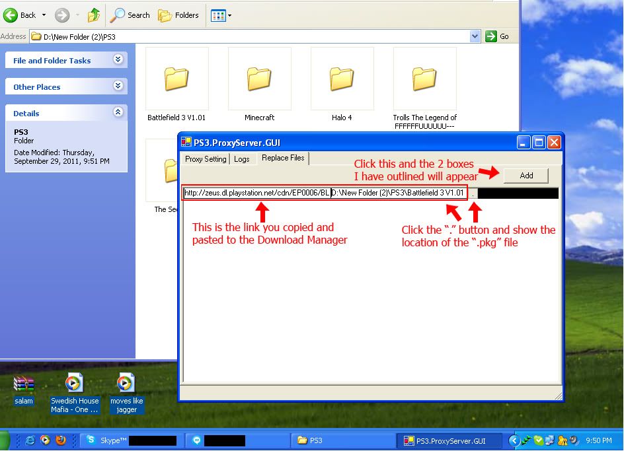The width and height of the screenshot is (624, 451).
Task: Switch to the PS3 folder taskbar button
Action: click(342, 440)
